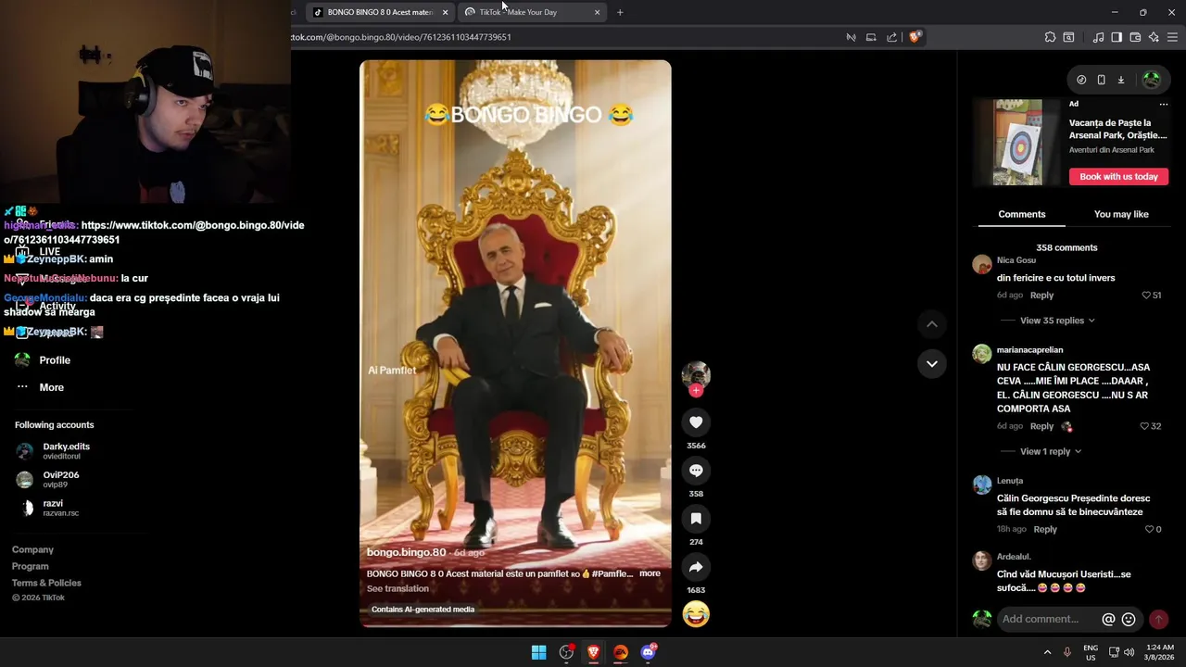Click the taskbar volume speaker icon

tap(1129, 652)
